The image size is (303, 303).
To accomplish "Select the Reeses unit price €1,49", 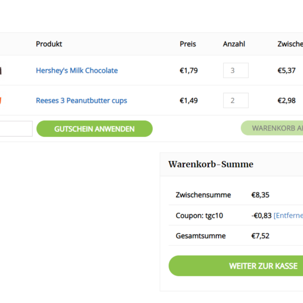I will 189,100.
